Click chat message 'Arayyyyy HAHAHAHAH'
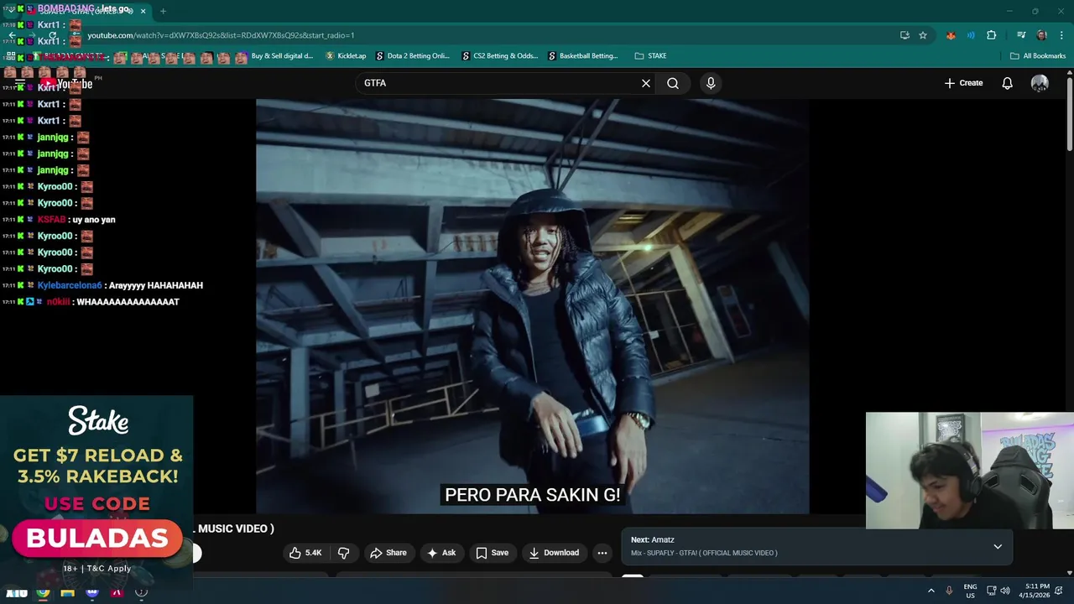This screenshot has height=604, width=1074. pos(155,285)
